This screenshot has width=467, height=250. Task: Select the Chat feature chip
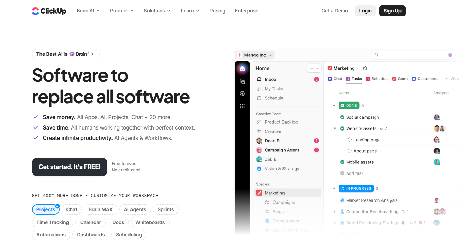pos(72,209)
